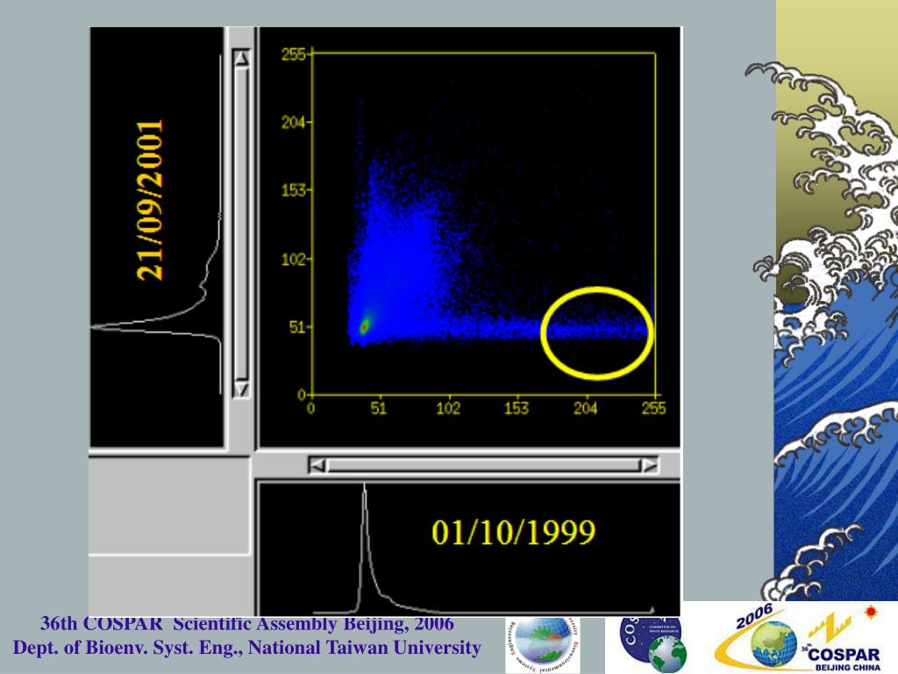Click '36th COSPAR Scientific Assembly Beijing, 2006' text
The width and height of the screenshot is (898, 674).
pos(246,623)
